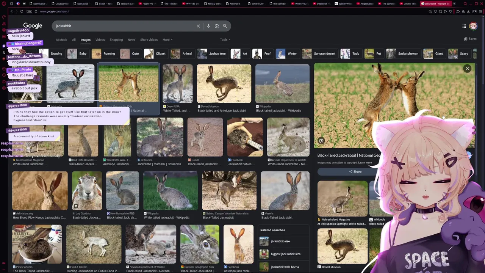This screenshot has width=485, height=273.
Task: Open the Wikipedia Black-tailed jackrabbit image
Action: tap(282, 84)
